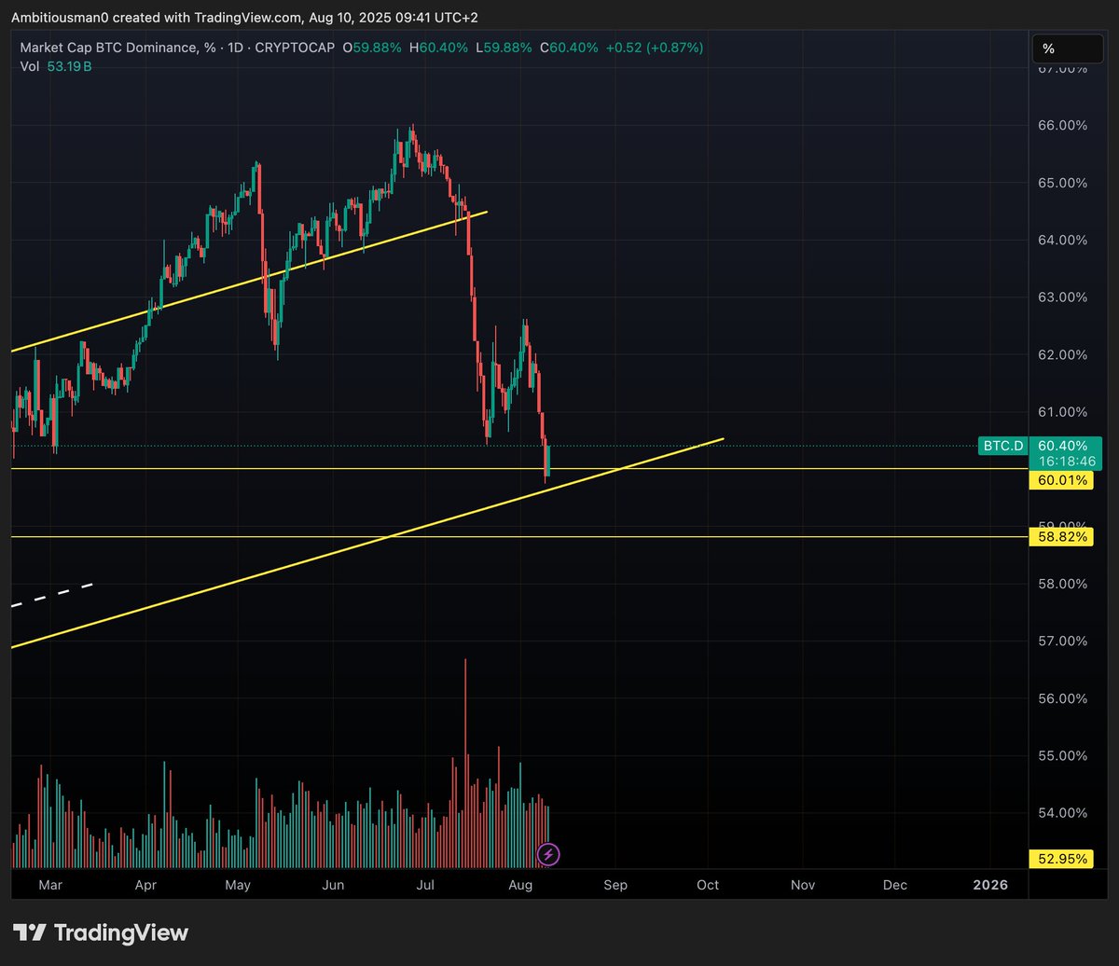Image resolution: width=1119 pixels, height=966 pixels.
Task: Click the 63.00% price axis label
Action: pyautogui.click(x=1061, y=297)
